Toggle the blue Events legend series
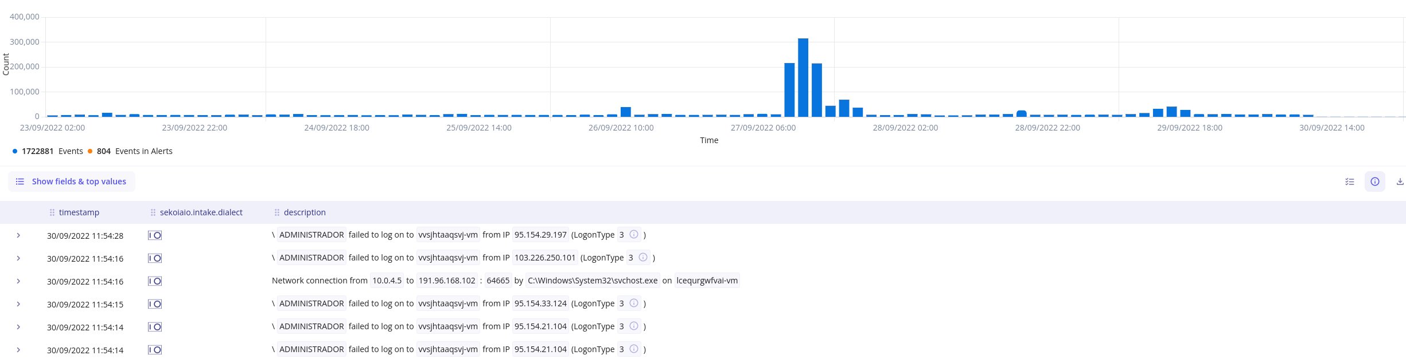 point(48,151)
